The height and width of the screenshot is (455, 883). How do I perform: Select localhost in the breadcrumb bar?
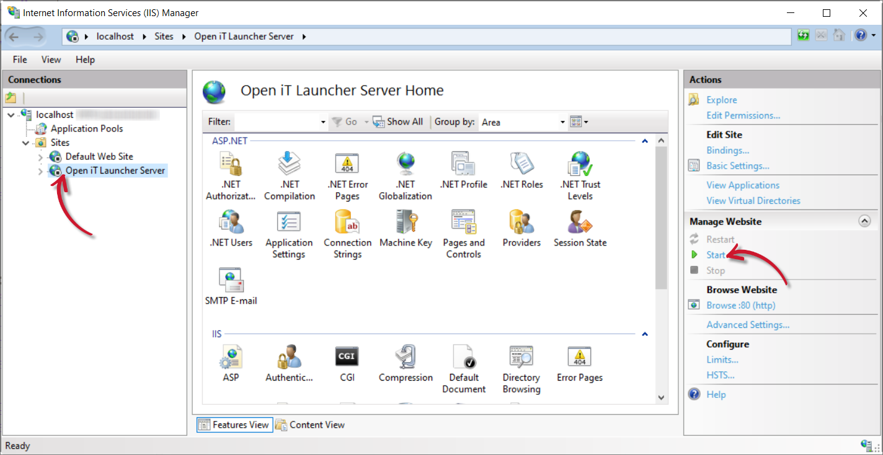point(115,36)
